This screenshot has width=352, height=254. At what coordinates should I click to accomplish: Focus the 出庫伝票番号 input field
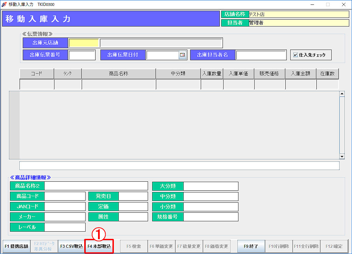(82, 55)
